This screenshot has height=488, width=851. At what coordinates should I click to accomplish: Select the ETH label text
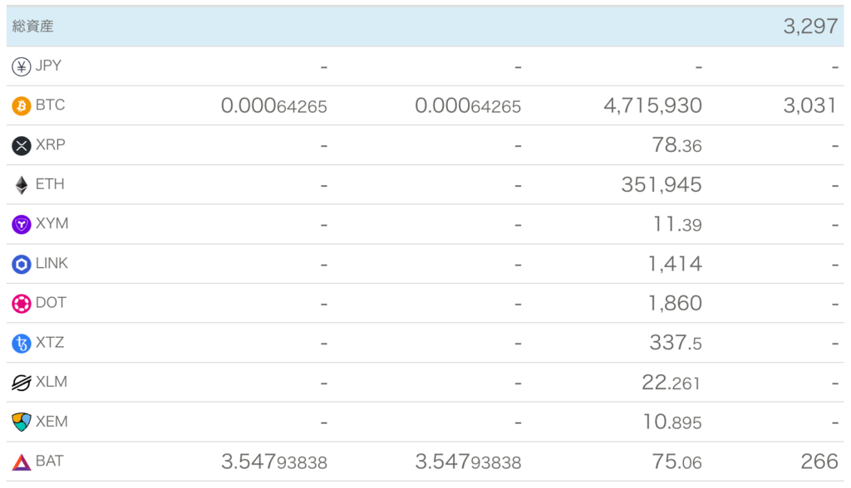coord(50,184)
